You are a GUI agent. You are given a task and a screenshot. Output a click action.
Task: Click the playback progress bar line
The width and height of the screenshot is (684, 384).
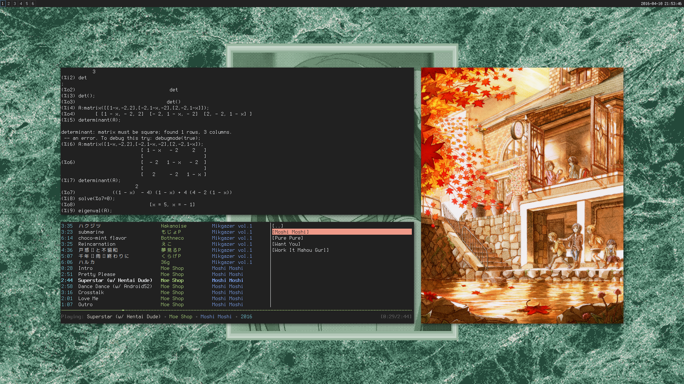click(x=235, y=310)
